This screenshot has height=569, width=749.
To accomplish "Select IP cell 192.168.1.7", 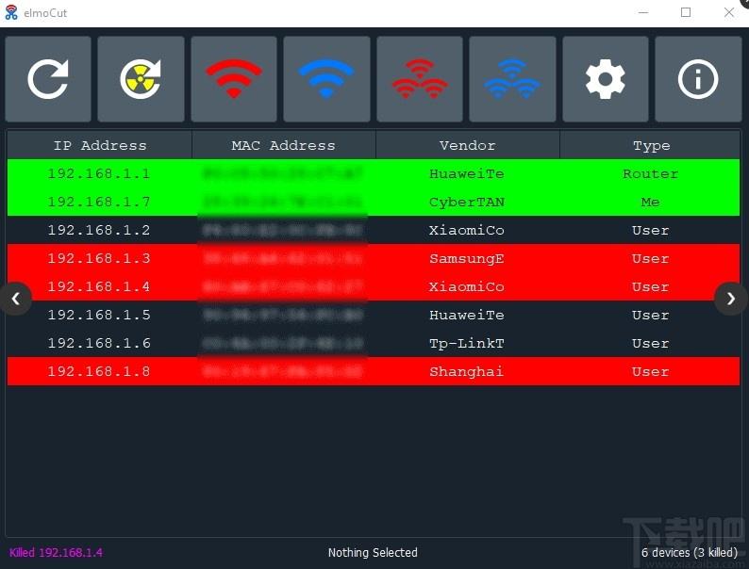I will click(x=99, y=202).
